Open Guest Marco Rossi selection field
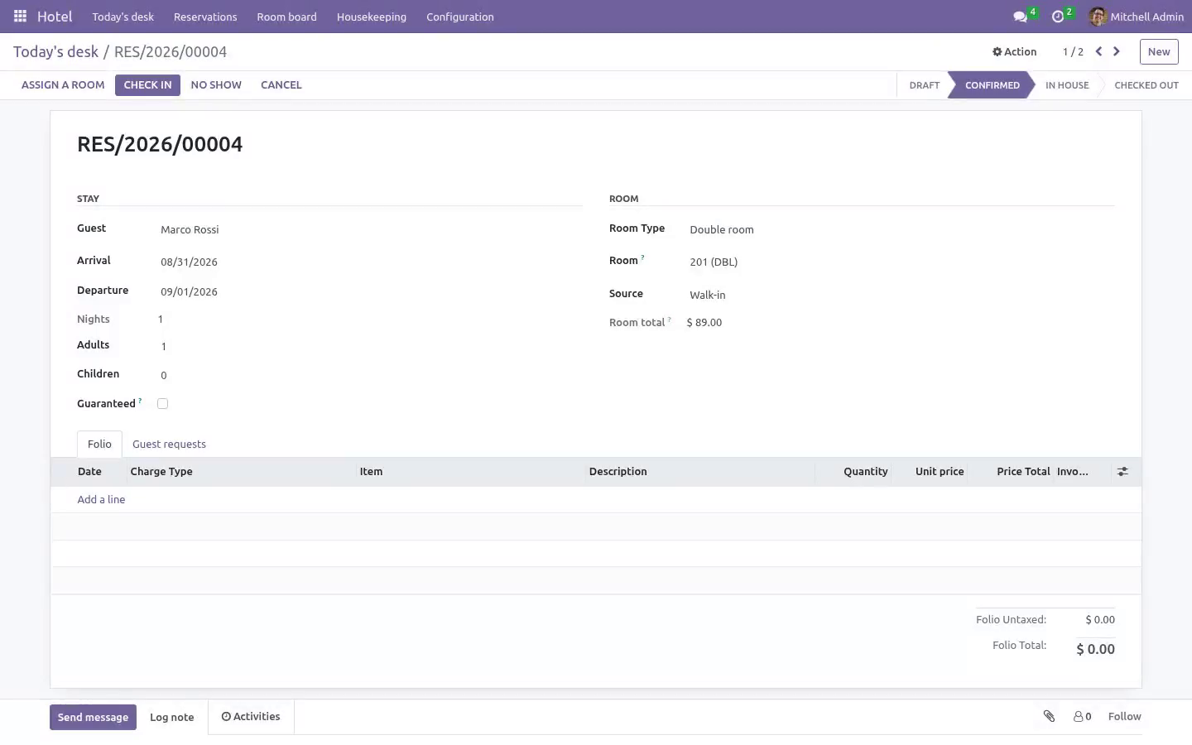The width and height of the screenshot is (1192, 745). pos(370,230)
